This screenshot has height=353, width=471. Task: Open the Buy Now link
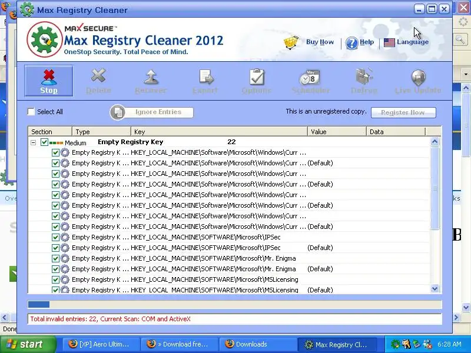320,42
